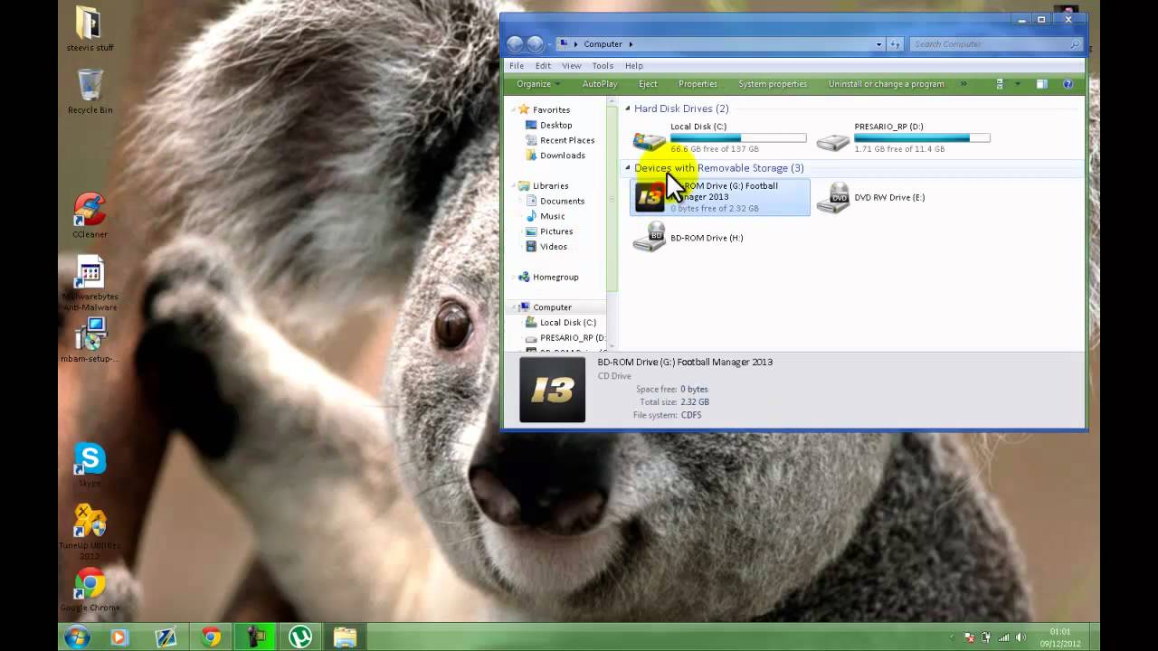Image resolution: width=1158 pixels, height=651 pixels.
Task: Click Uninstall or change a program
Action: (887, 84)
